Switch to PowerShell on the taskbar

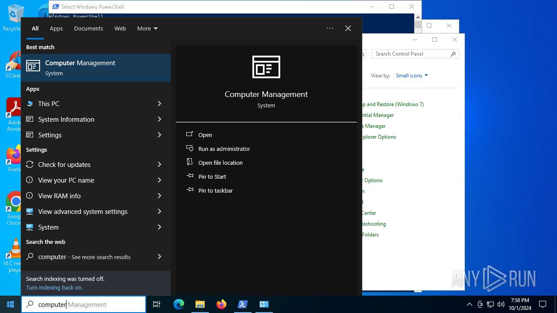tap(242, 304)
